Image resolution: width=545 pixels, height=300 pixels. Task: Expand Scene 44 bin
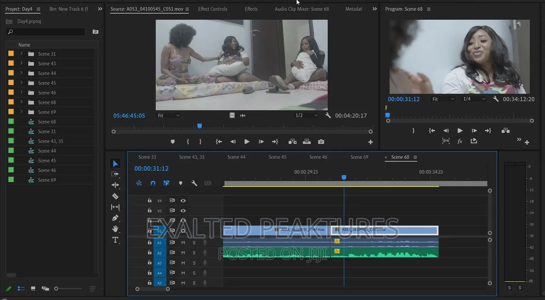coord(21,73)
